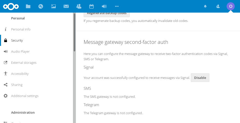
Task: Click the sidebar vertical scrollbar
Action: (x=75, y=33)
